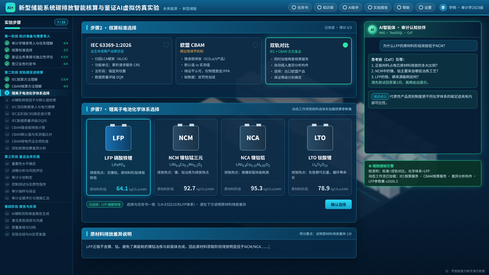Click step 17 icon 战略分析与风险评估
Image resolution: width=489 pixels, height=275 pixels.
7,171
